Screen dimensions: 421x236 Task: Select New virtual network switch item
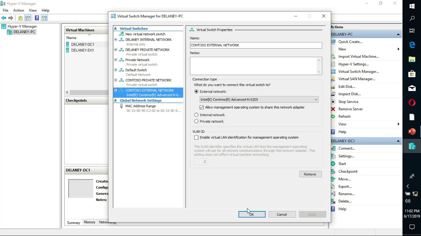click(x=145, y=34)
